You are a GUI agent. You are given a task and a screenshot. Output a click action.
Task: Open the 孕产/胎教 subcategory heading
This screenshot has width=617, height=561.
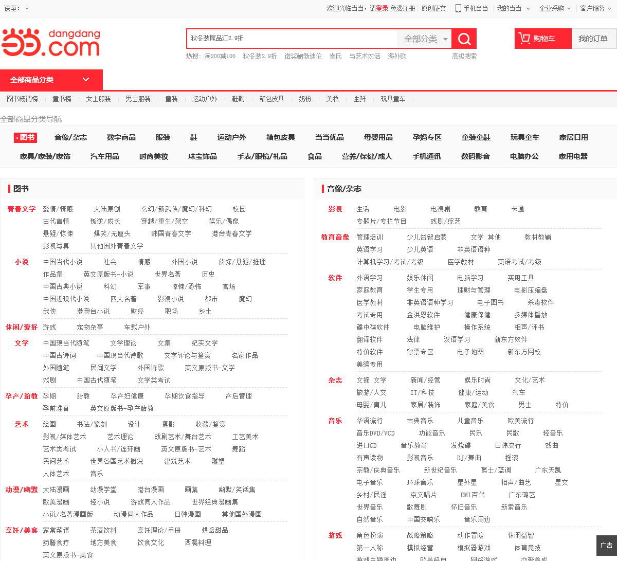click(22, 396)
